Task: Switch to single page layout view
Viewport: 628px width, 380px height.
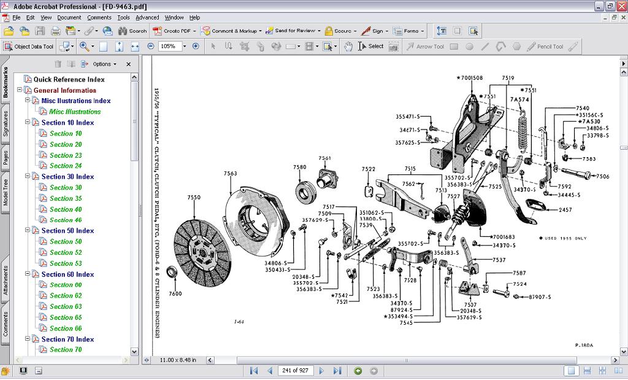Action: 572,371
